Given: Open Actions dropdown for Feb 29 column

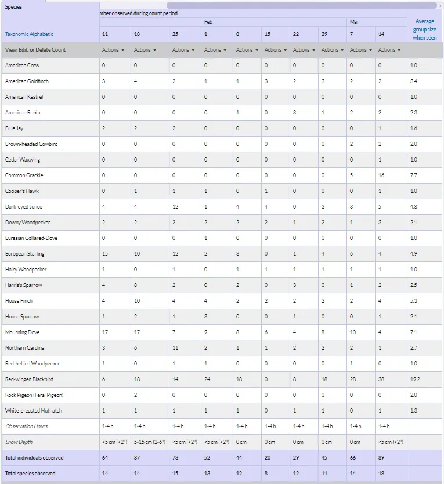Looking at the screenshot, I should click(333, 50).
